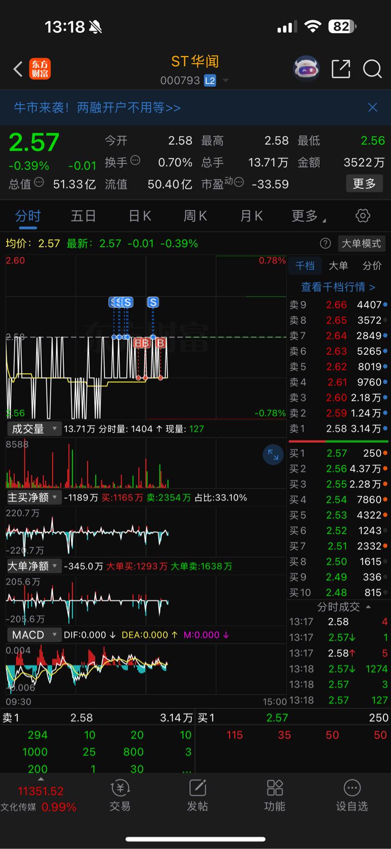Tap the info icon next to 总值

[39, 182]
